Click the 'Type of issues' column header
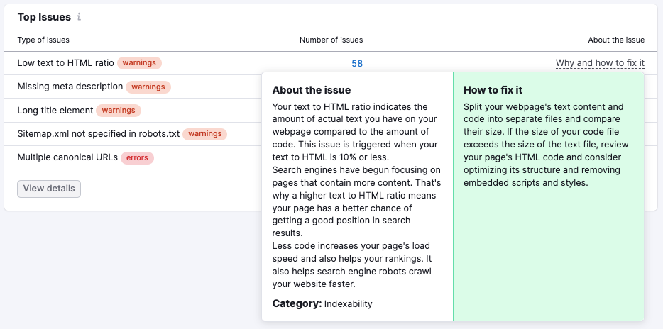Image resolution: width=663 pixels, height=329 pixels. pyautogui.click(x=43, y=40)
